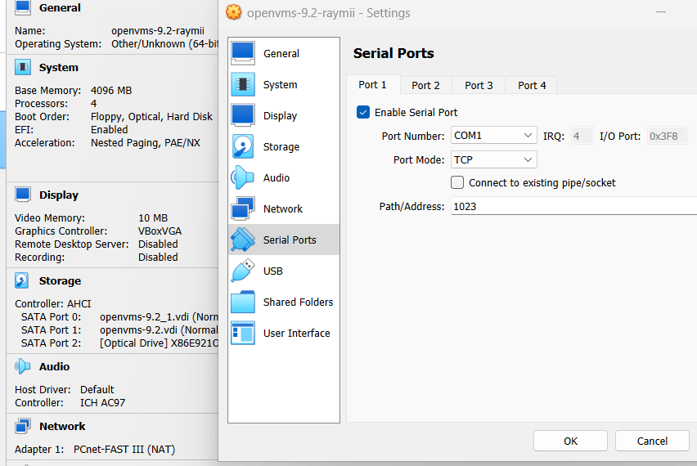Open Port Mode TCP dropdown
The height and width of the screenshot is (466, 697).
pos(494,159)
